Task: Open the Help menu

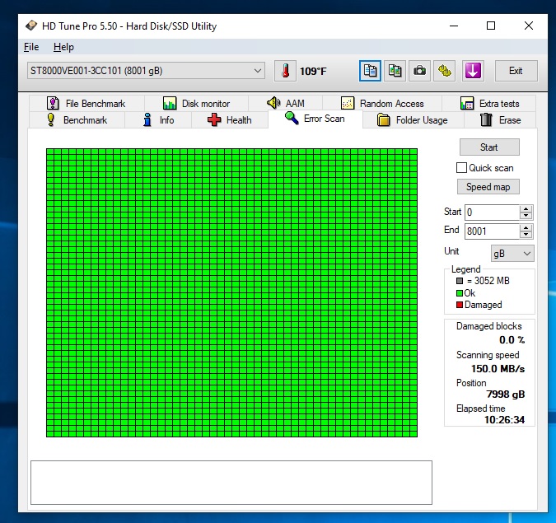Action: (x=63, y=47)
